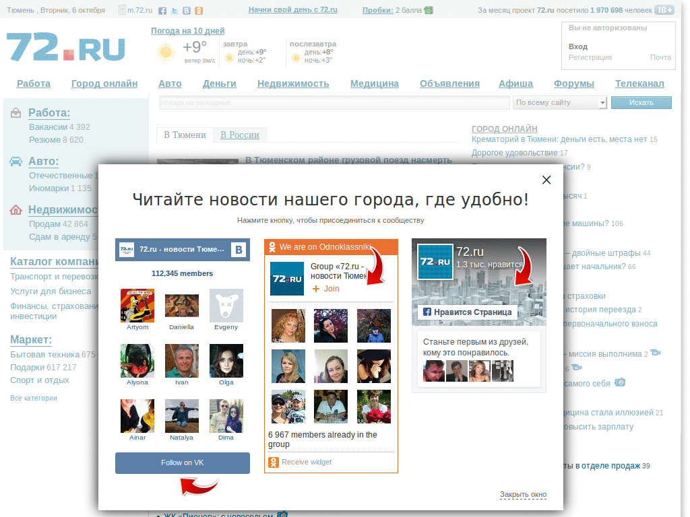Click the traffic score icon next to Пробки
Screen dimensions: 690x517
tap(429, 10)
